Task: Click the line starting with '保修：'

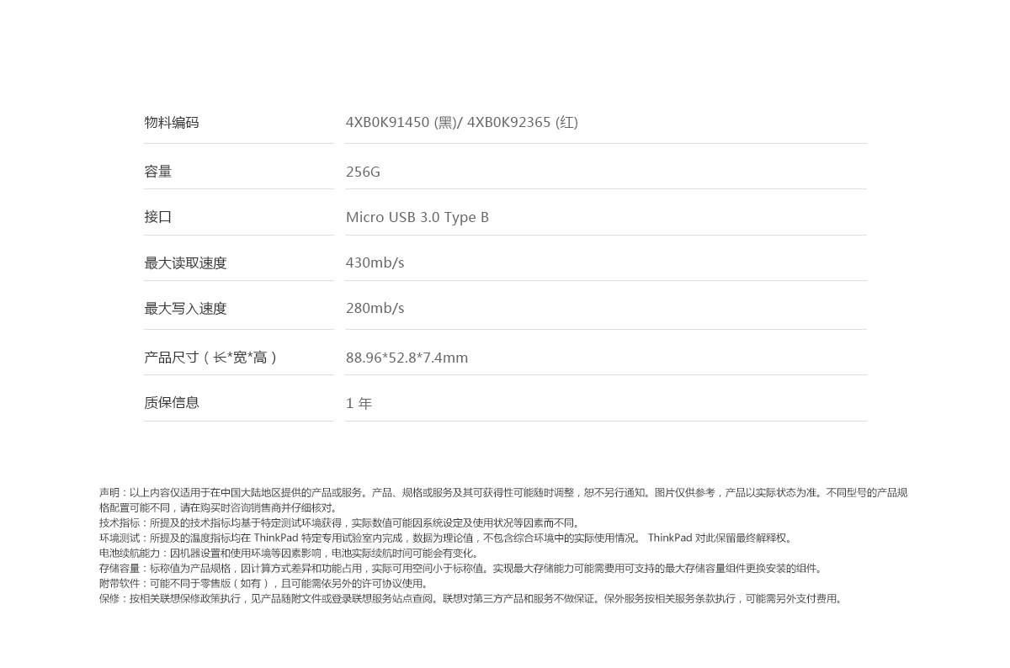Action: 473,599
